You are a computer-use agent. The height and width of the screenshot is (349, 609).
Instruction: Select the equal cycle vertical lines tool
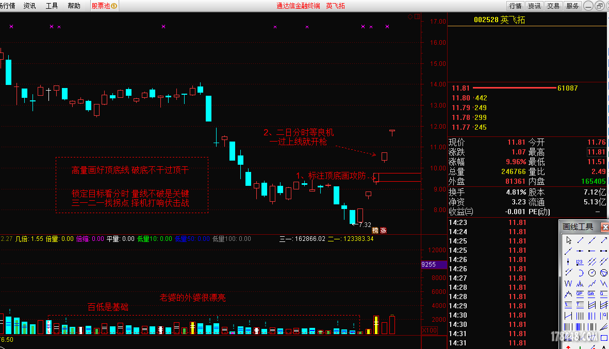[x=580, y=316]
